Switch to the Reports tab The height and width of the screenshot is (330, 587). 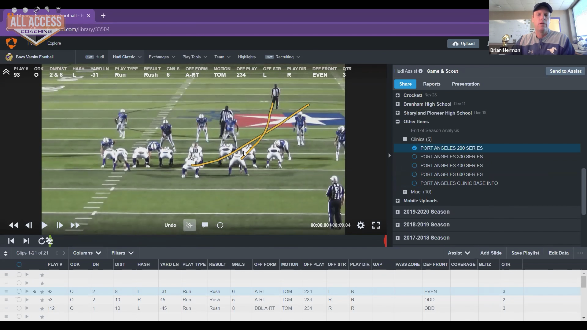click(432, 84)
